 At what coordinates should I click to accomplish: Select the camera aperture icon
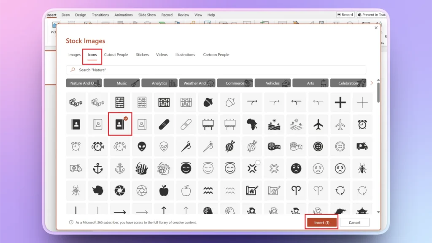pyautogui.click(x=120, y=191)
